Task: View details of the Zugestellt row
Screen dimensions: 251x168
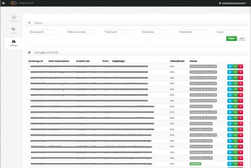Action: [x=230, y=164]
